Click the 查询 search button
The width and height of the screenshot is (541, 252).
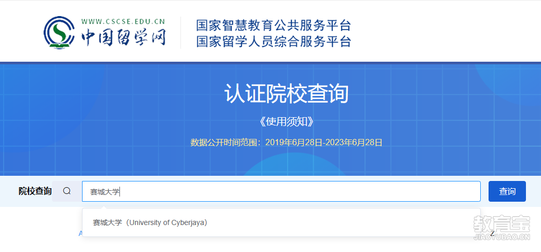(x=507, y=191)
